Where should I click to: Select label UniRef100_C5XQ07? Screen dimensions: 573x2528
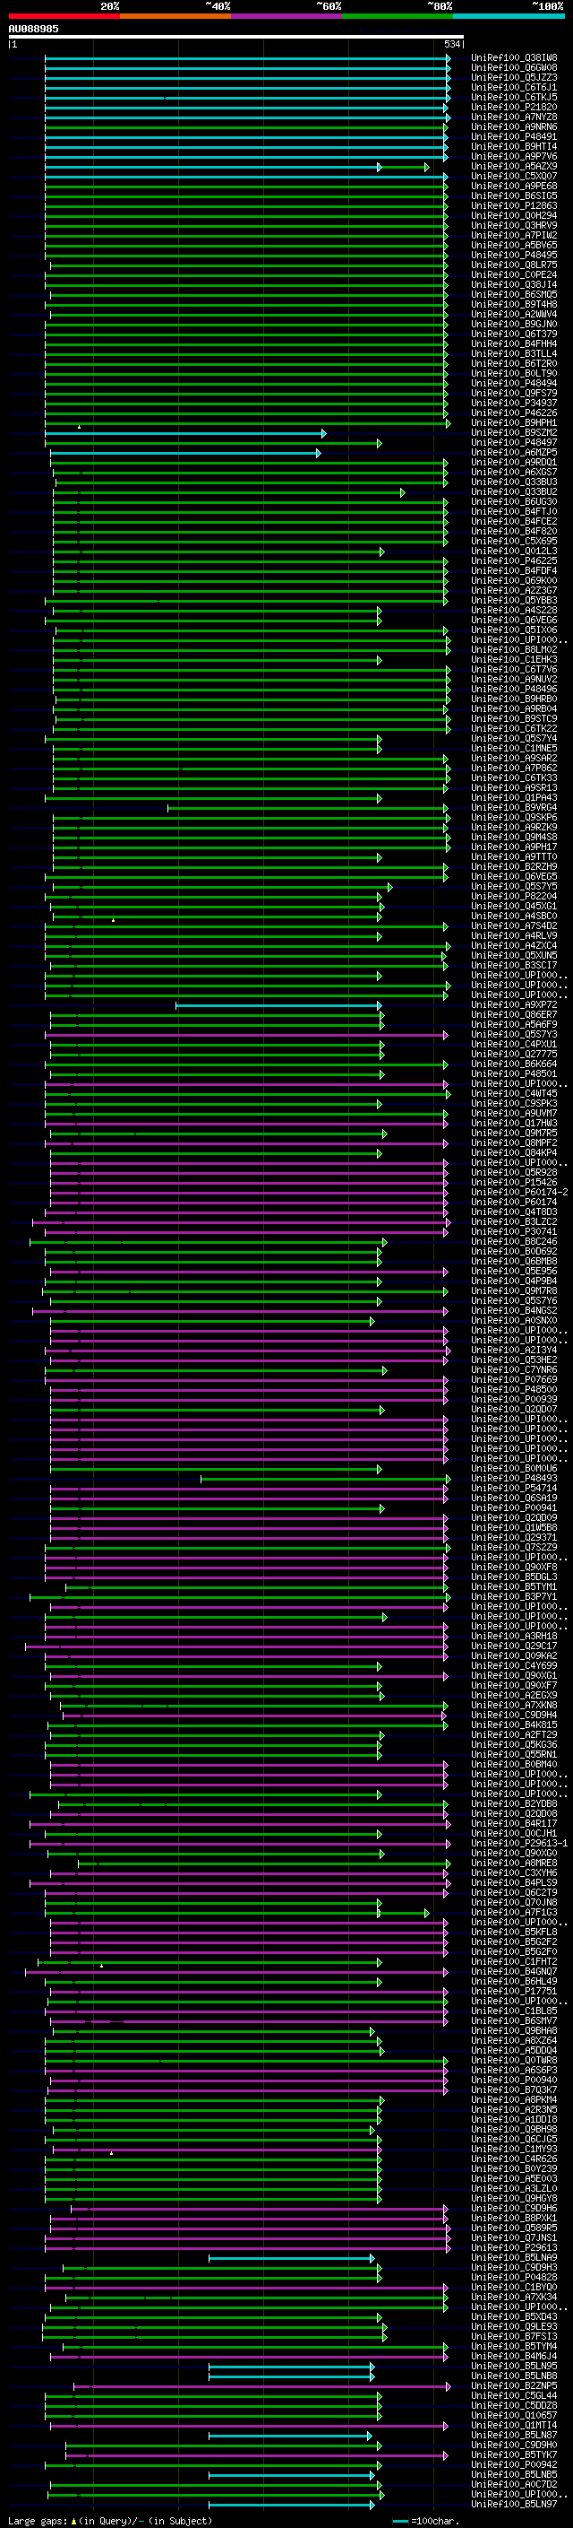point(514,177)
